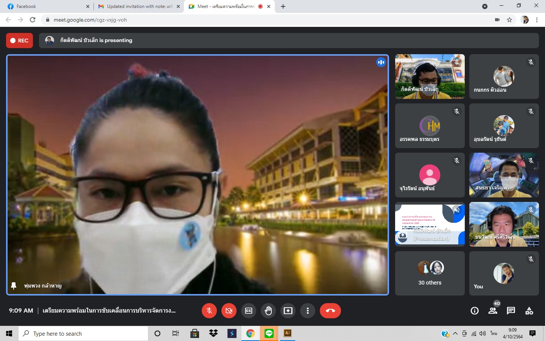
Task: Raise your hand in the meeting
Action: click(268, 311)
